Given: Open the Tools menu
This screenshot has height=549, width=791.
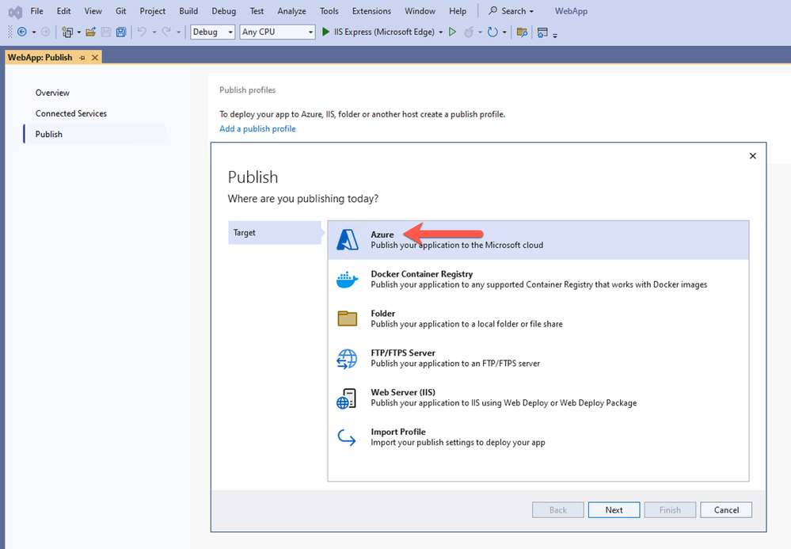Looking at the screenshot, I should click(x=329, y=11).
